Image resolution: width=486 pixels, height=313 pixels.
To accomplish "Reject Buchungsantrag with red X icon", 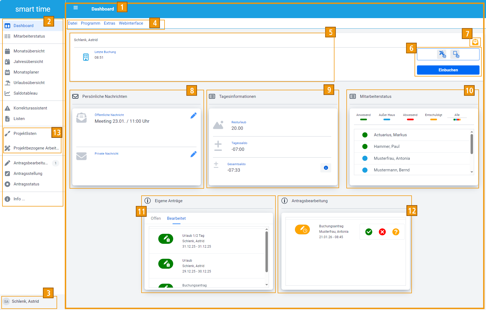I will coord(382,232).
